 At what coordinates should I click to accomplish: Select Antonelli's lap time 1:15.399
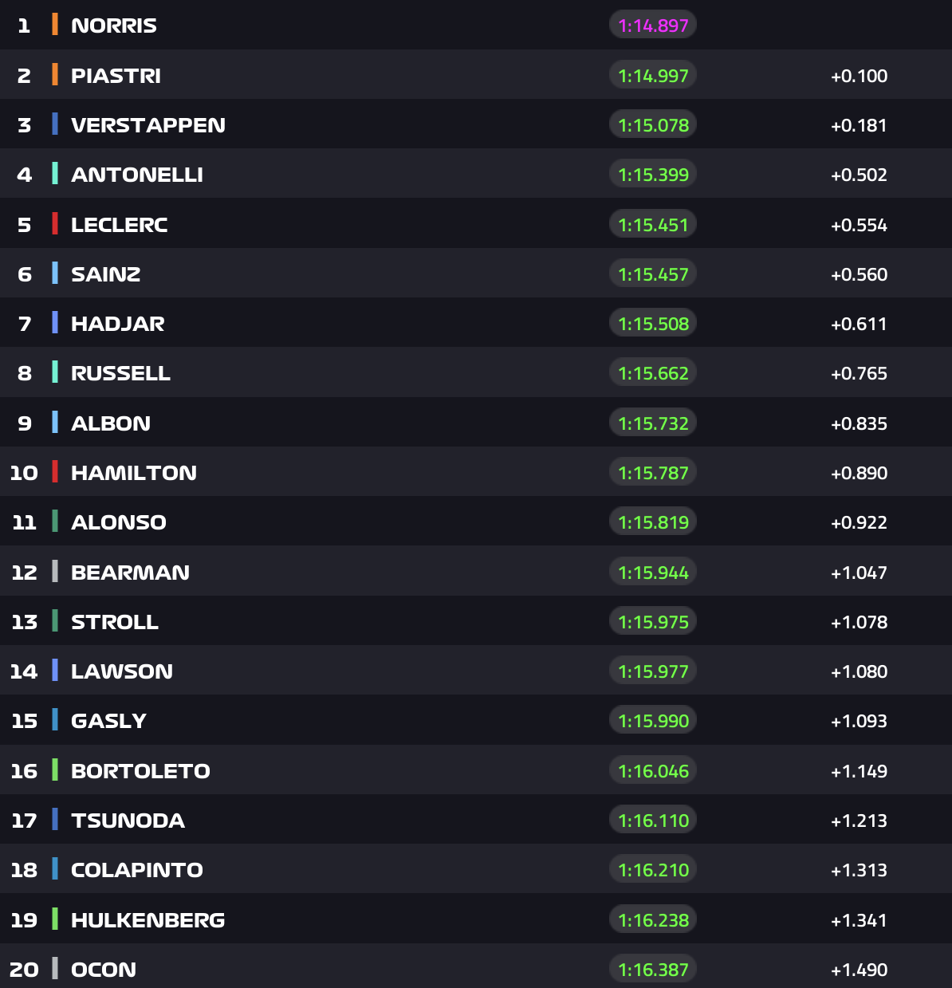[x=653, y=175]
